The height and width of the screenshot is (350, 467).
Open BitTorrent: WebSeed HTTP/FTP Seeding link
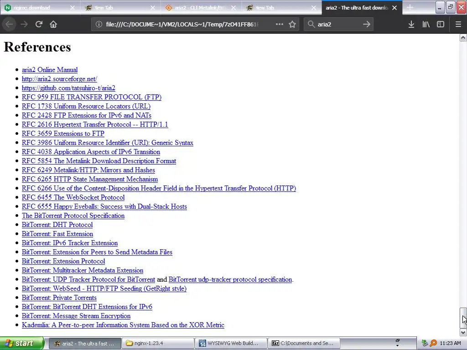[104, 288]
